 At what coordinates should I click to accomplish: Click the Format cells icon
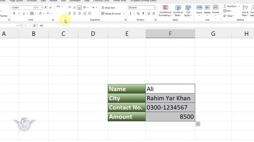(x=216, y=7)
